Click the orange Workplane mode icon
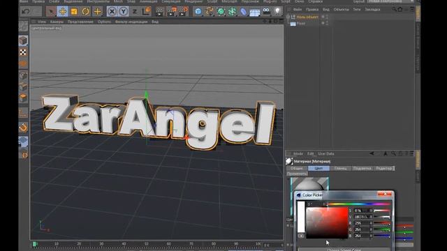This screenshot has width=447, height=251. 23,63
